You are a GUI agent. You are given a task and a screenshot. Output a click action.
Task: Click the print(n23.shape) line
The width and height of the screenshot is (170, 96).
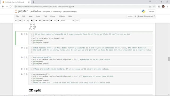[x=41, y=43]
